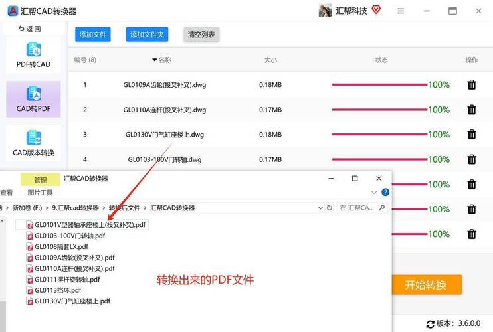Navigate to 新加卷 (F:) breadcrumb
This screenshot has height=332, width=493.
coord(27,208)
